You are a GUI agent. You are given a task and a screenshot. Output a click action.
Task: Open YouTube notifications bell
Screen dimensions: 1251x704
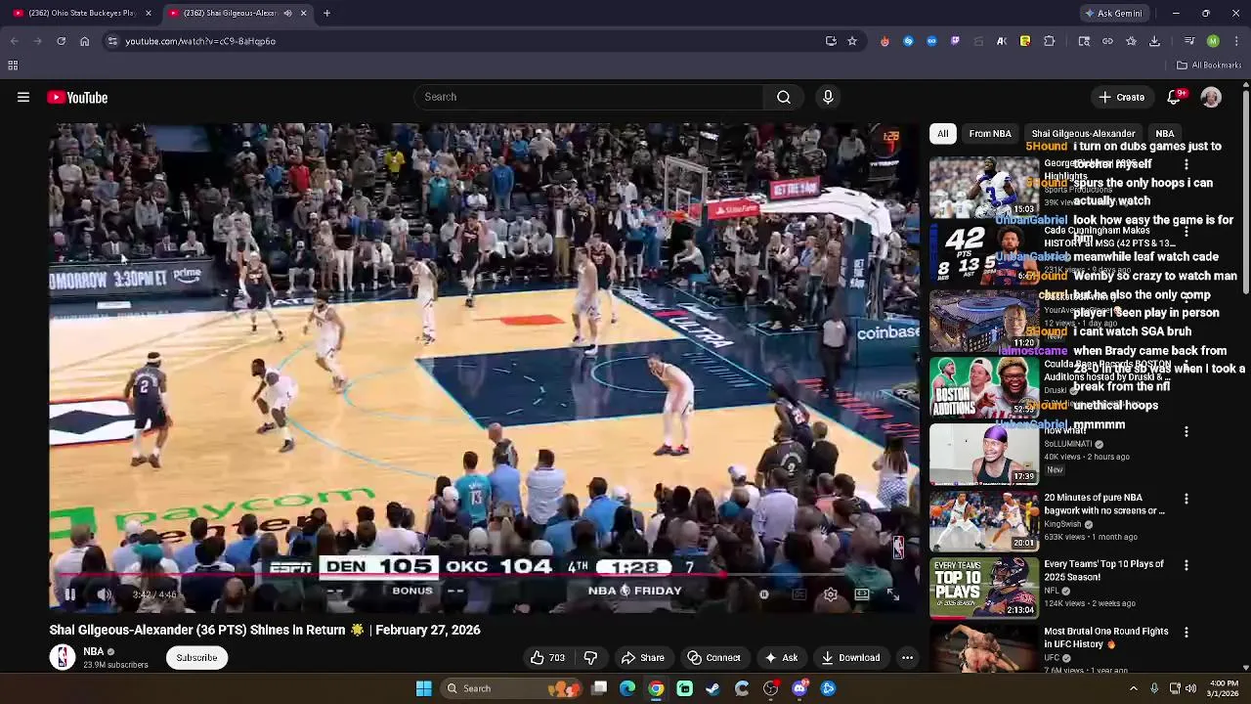[1176, 97]
